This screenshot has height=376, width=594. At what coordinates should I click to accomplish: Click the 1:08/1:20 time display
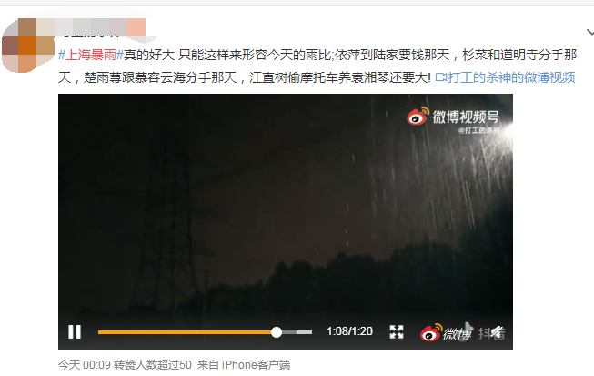click(x=349, y=331)
